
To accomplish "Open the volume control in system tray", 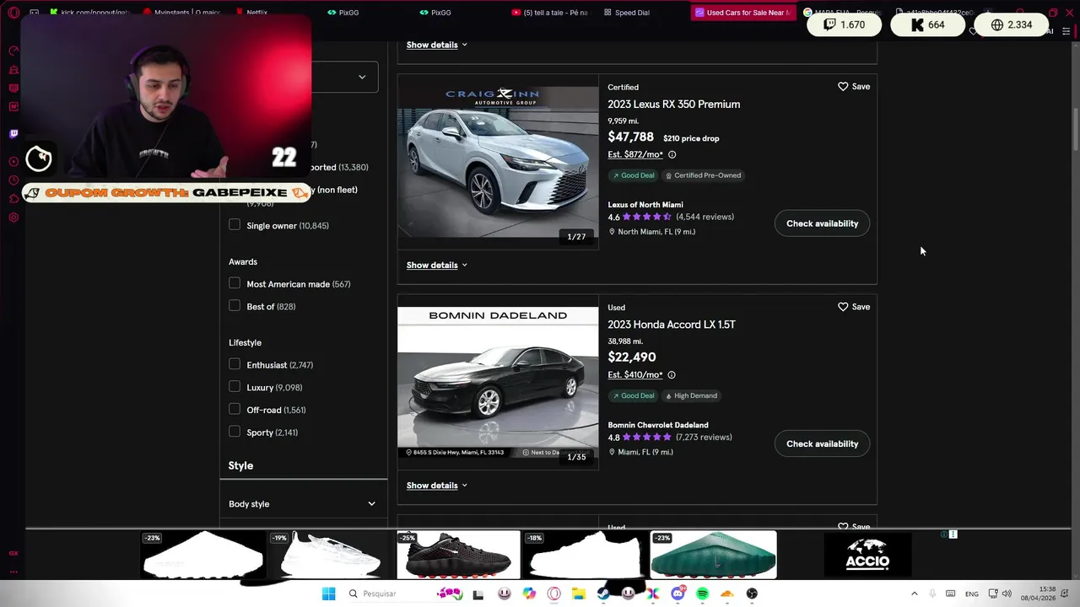I will (x=1007, y=594).
